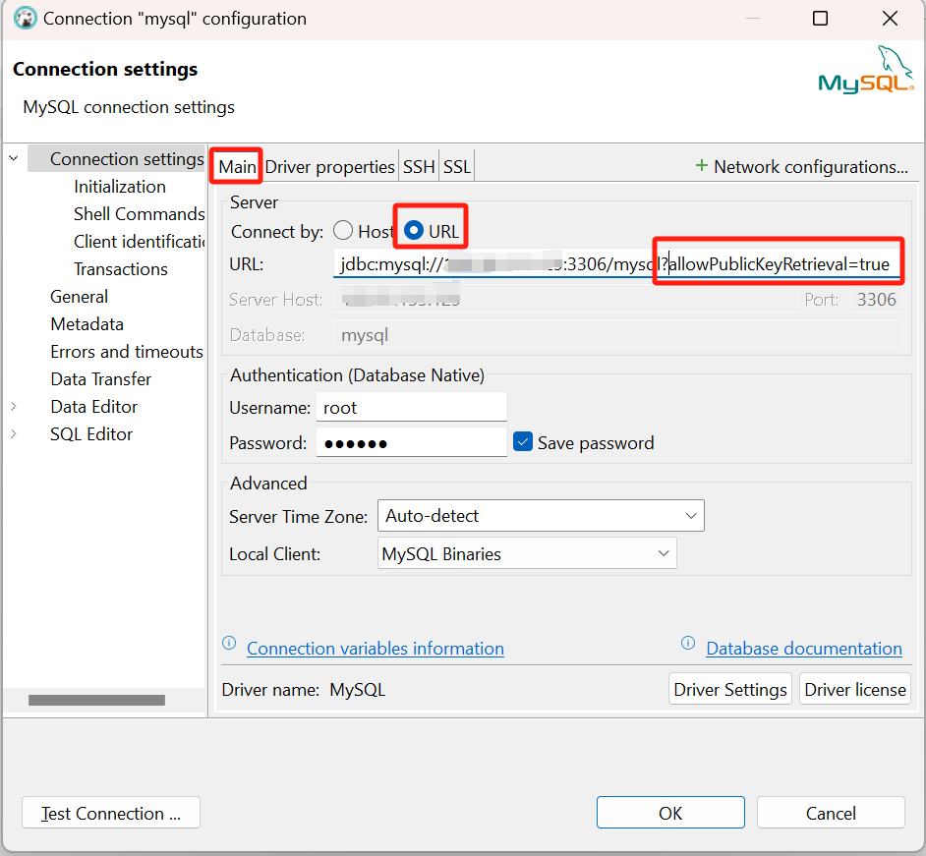Click the Password input field

412,443
